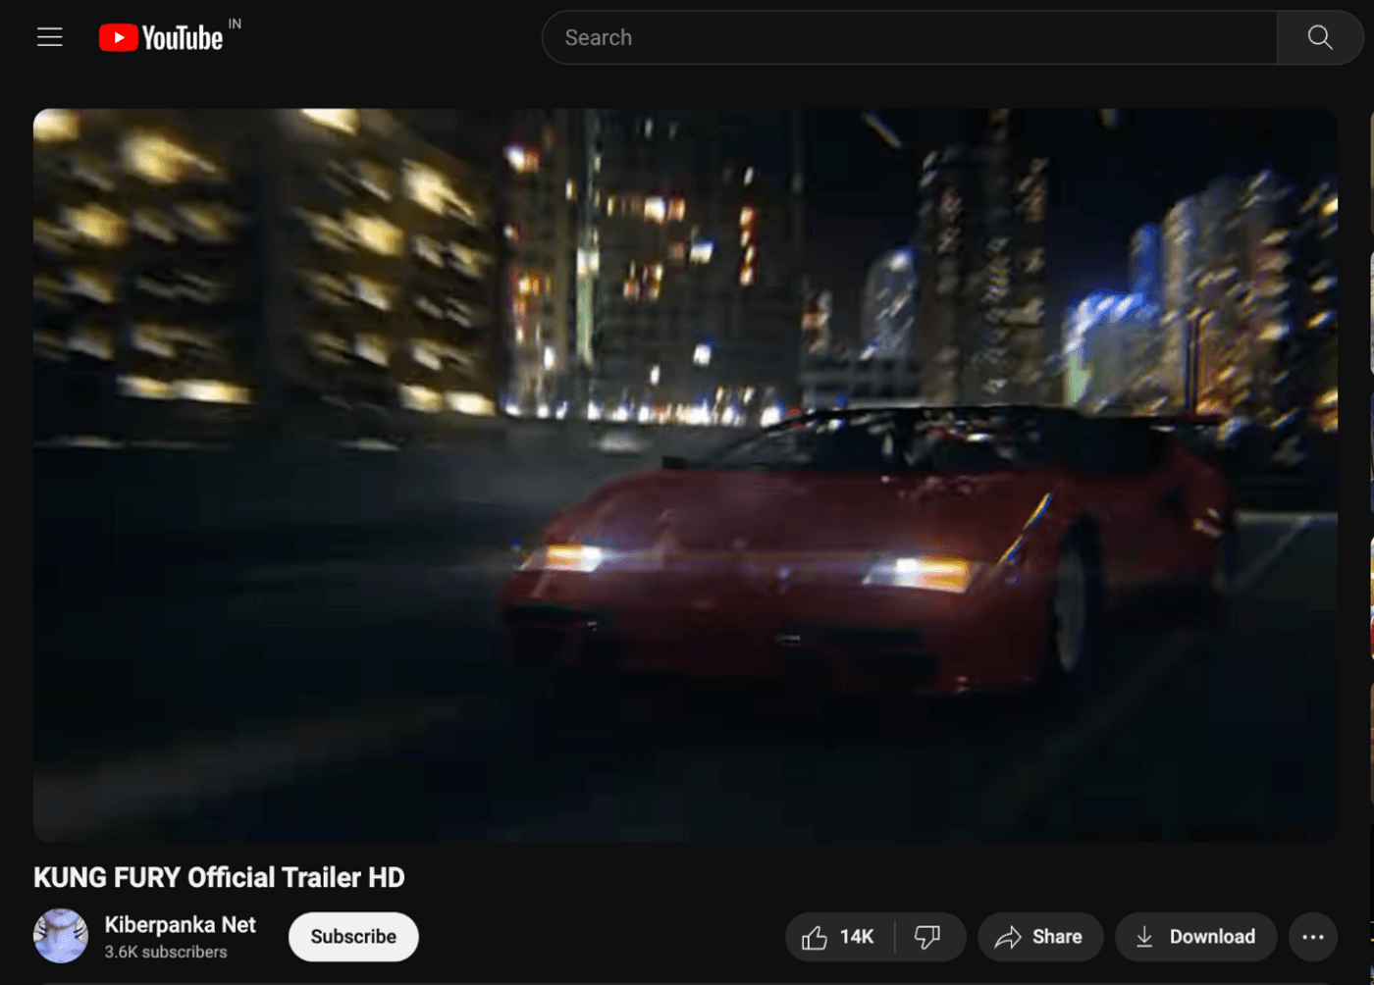1374x985 pixels.
Task: Click the magnifying glass search button
Action: click(x=1319, y=37)
